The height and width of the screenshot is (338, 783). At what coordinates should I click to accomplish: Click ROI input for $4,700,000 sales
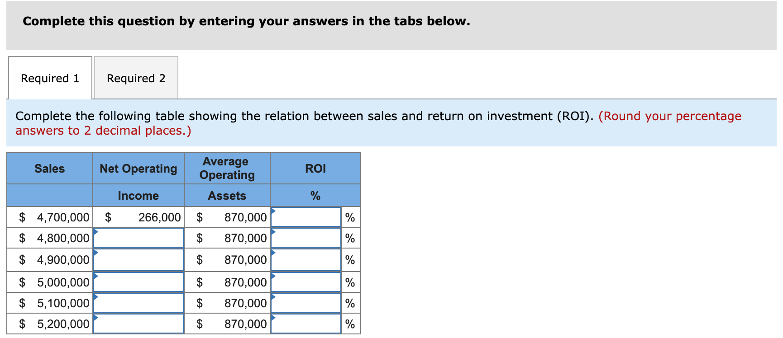(306, 217)
